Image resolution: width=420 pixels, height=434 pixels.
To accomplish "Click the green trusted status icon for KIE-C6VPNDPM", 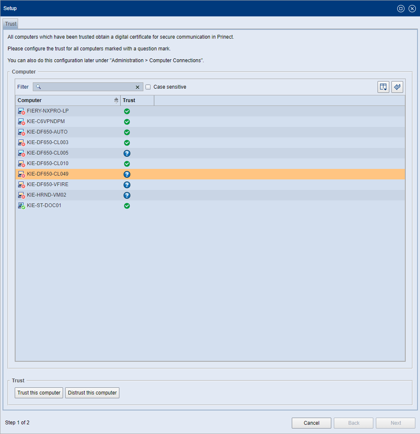I will tap(127, 121).
